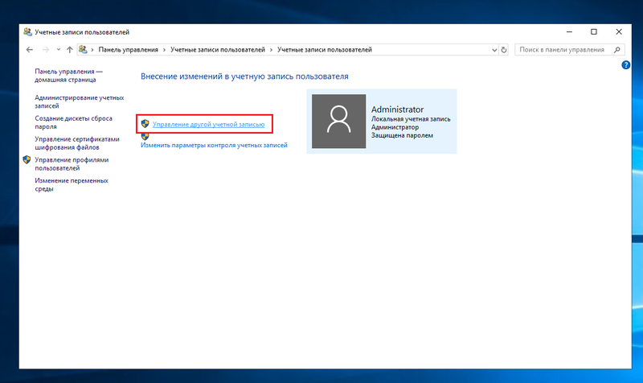Click the back navigation arrow
Image resolution: width=643 pixels, height=383 pixels.
(30, 50)
